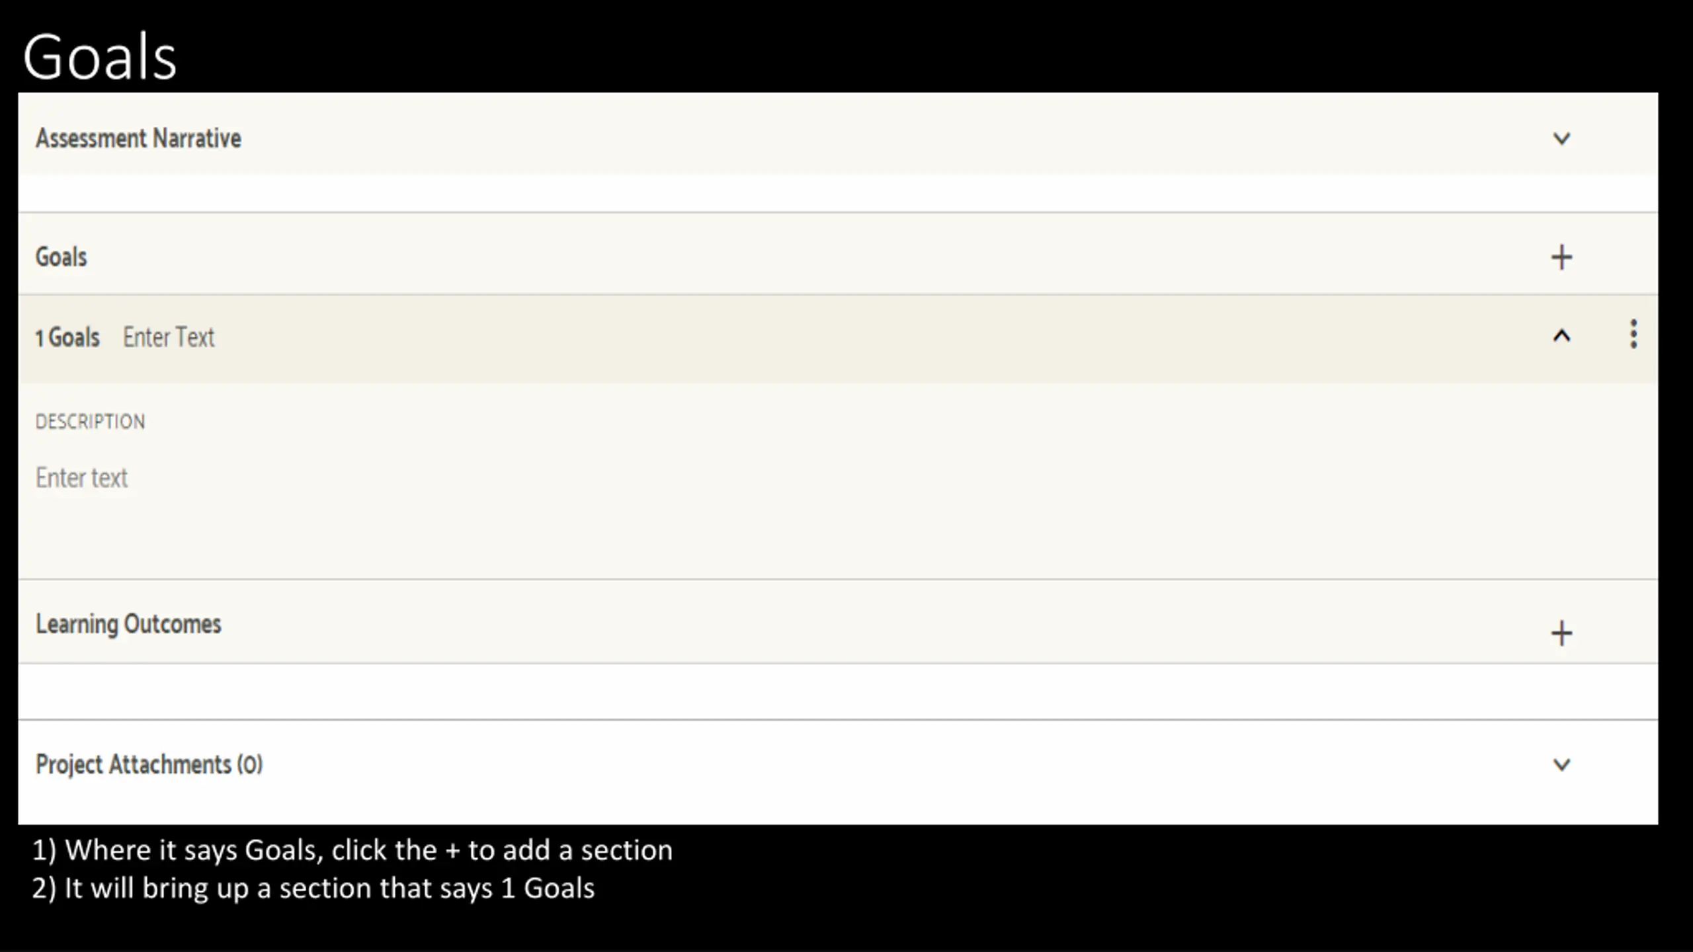1693x952 pixels.
Task: Click the Goals slide title
Action: click(100, 57)
